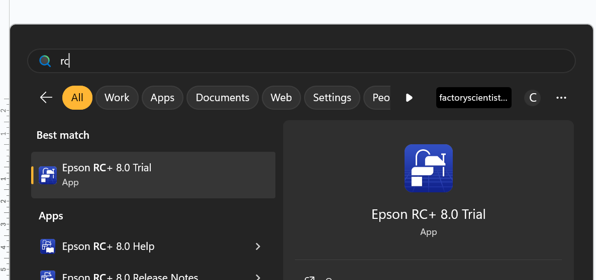Click the Epson RC+ 8.0 Release Notes icon
The image size is (596, 280).
[x=48, y=275]
